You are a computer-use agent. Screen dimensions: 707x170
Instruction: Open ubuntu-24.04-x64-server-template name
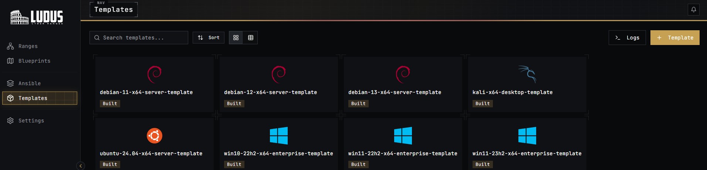(x=151, y=153)
